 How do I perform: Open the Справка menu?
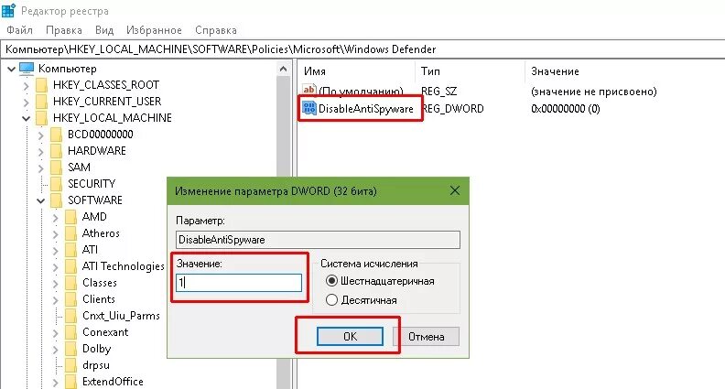216,30
